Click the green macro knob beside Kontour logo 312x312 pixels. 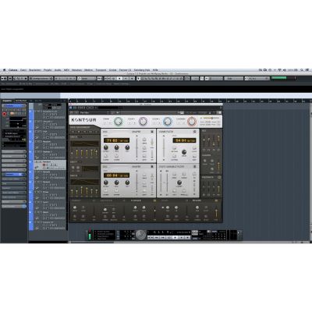(x=119, y=122)
